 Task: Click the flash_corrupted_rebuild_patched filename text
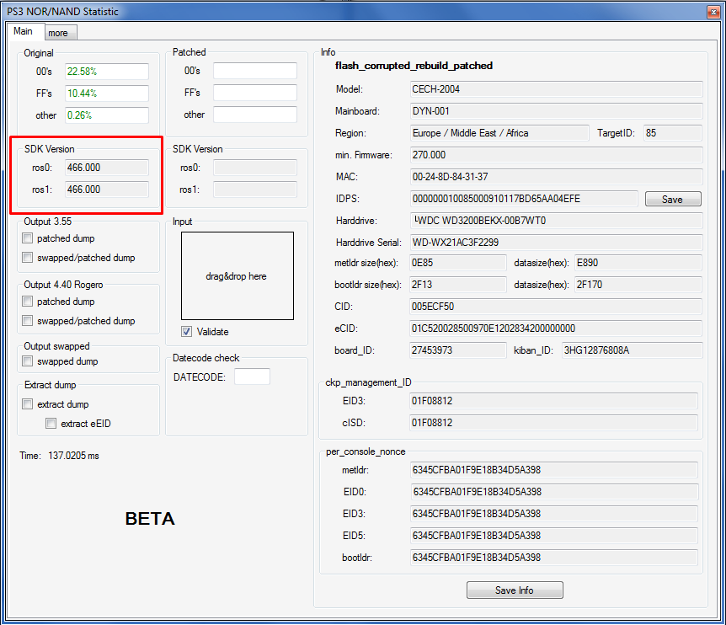click(414, 66)
